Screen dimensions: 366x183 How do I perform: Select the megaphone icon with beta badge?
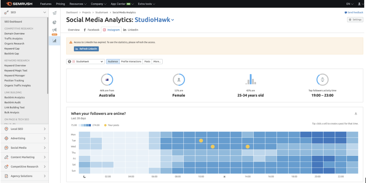[54, 31]
